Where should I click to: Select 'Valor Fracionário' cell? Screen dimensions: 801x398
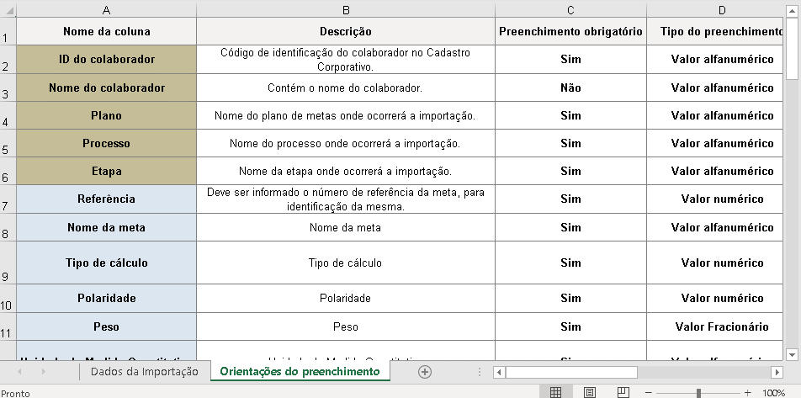(x=714, y=326)
